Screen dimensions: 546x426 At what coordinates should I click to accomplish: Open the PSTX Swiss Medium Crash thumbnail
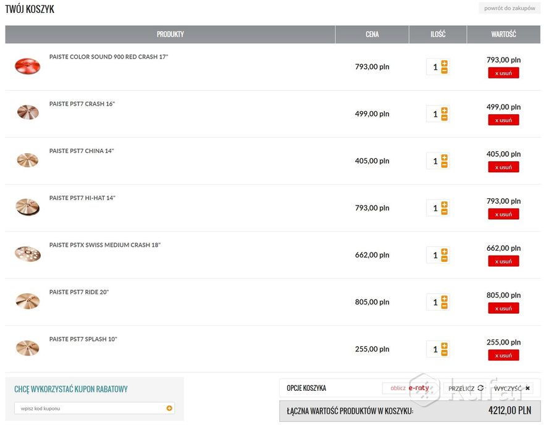[28, 254]
